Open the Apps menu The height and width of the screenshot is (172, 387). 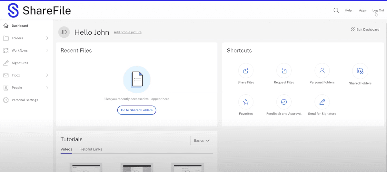click(x=363, y=10)
